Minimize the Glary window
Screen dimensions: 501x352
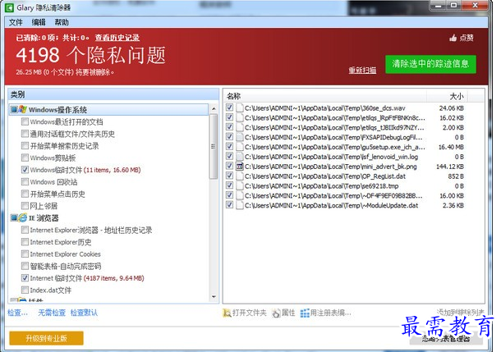439,6
